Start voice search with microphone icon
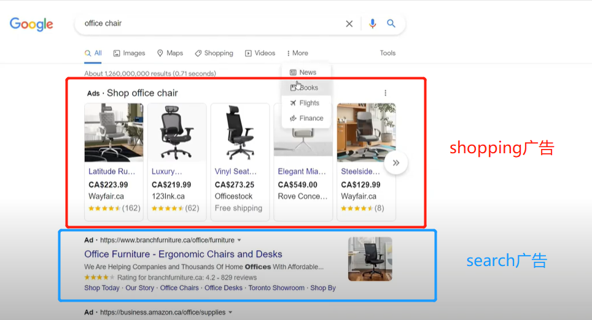This screenshot has width=592, height=320. click(x=372, y=24)
